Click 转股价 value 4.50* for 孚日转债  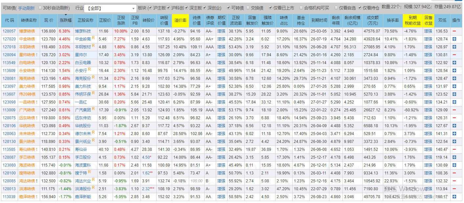pyautogui.click(x=147, y=157)
